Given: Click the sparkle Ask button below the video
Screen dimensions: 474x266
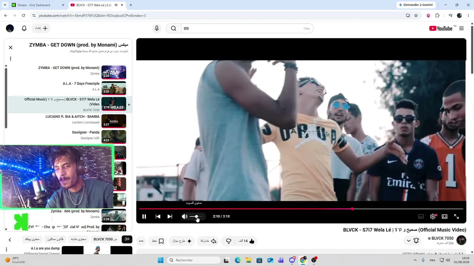Looking at the screenshot, I should point(182,241).
